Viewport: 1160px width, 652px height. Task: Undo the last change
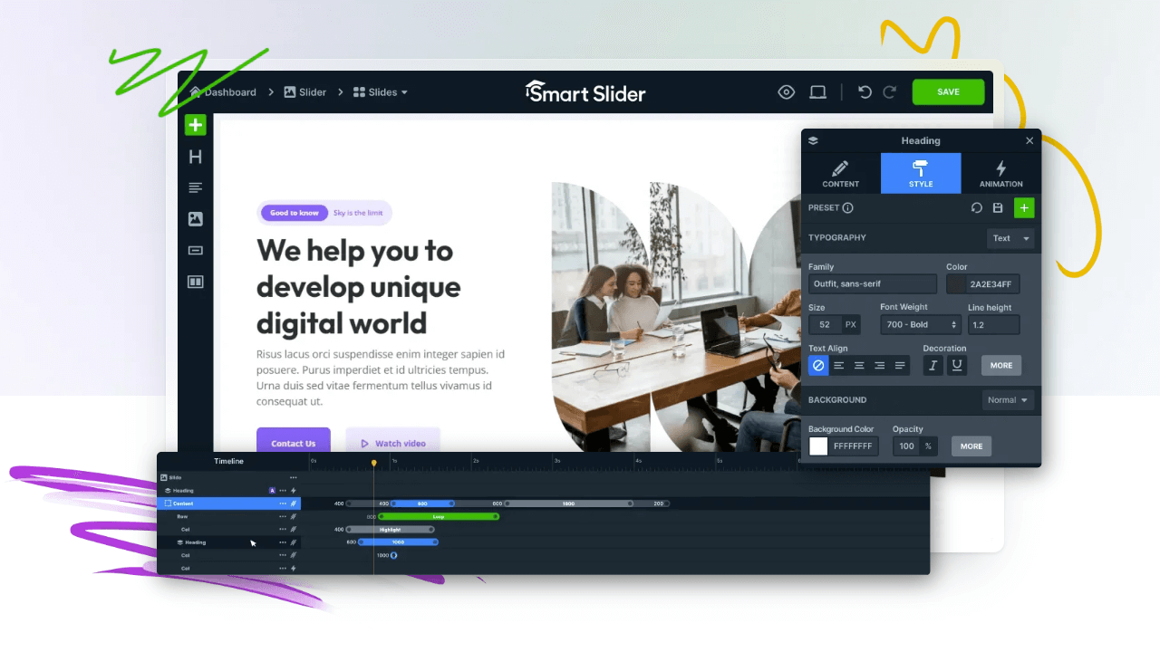[865, 91]
